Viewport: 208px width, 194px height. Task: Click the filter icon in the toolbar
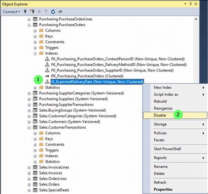pyautogui.click(x=46, y=12)
